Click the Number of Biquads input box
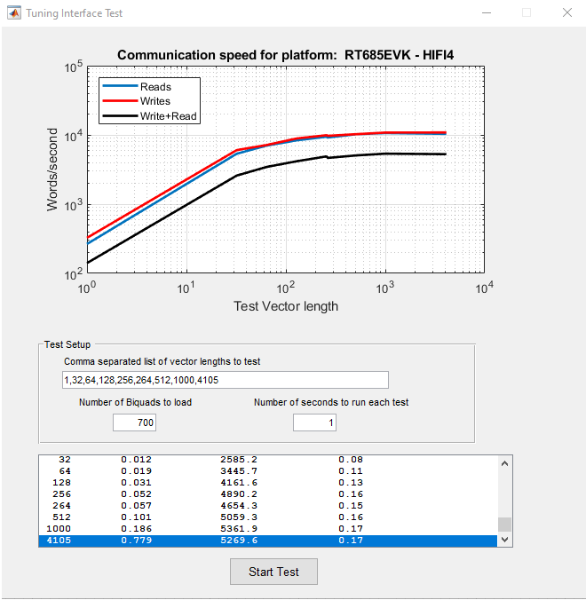The width and height of the screenshot is (586, 600). [x=134, y=423]
